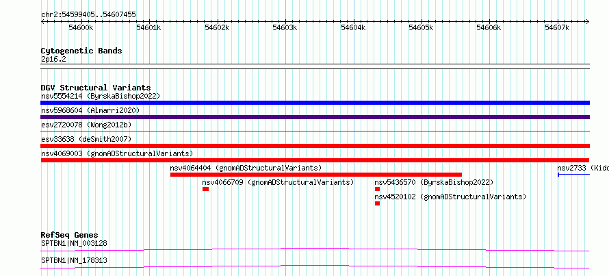This screenshot has height=276, width=609.
Task: Open the nsv2733 variant label
Action: (x=583, y=168)
